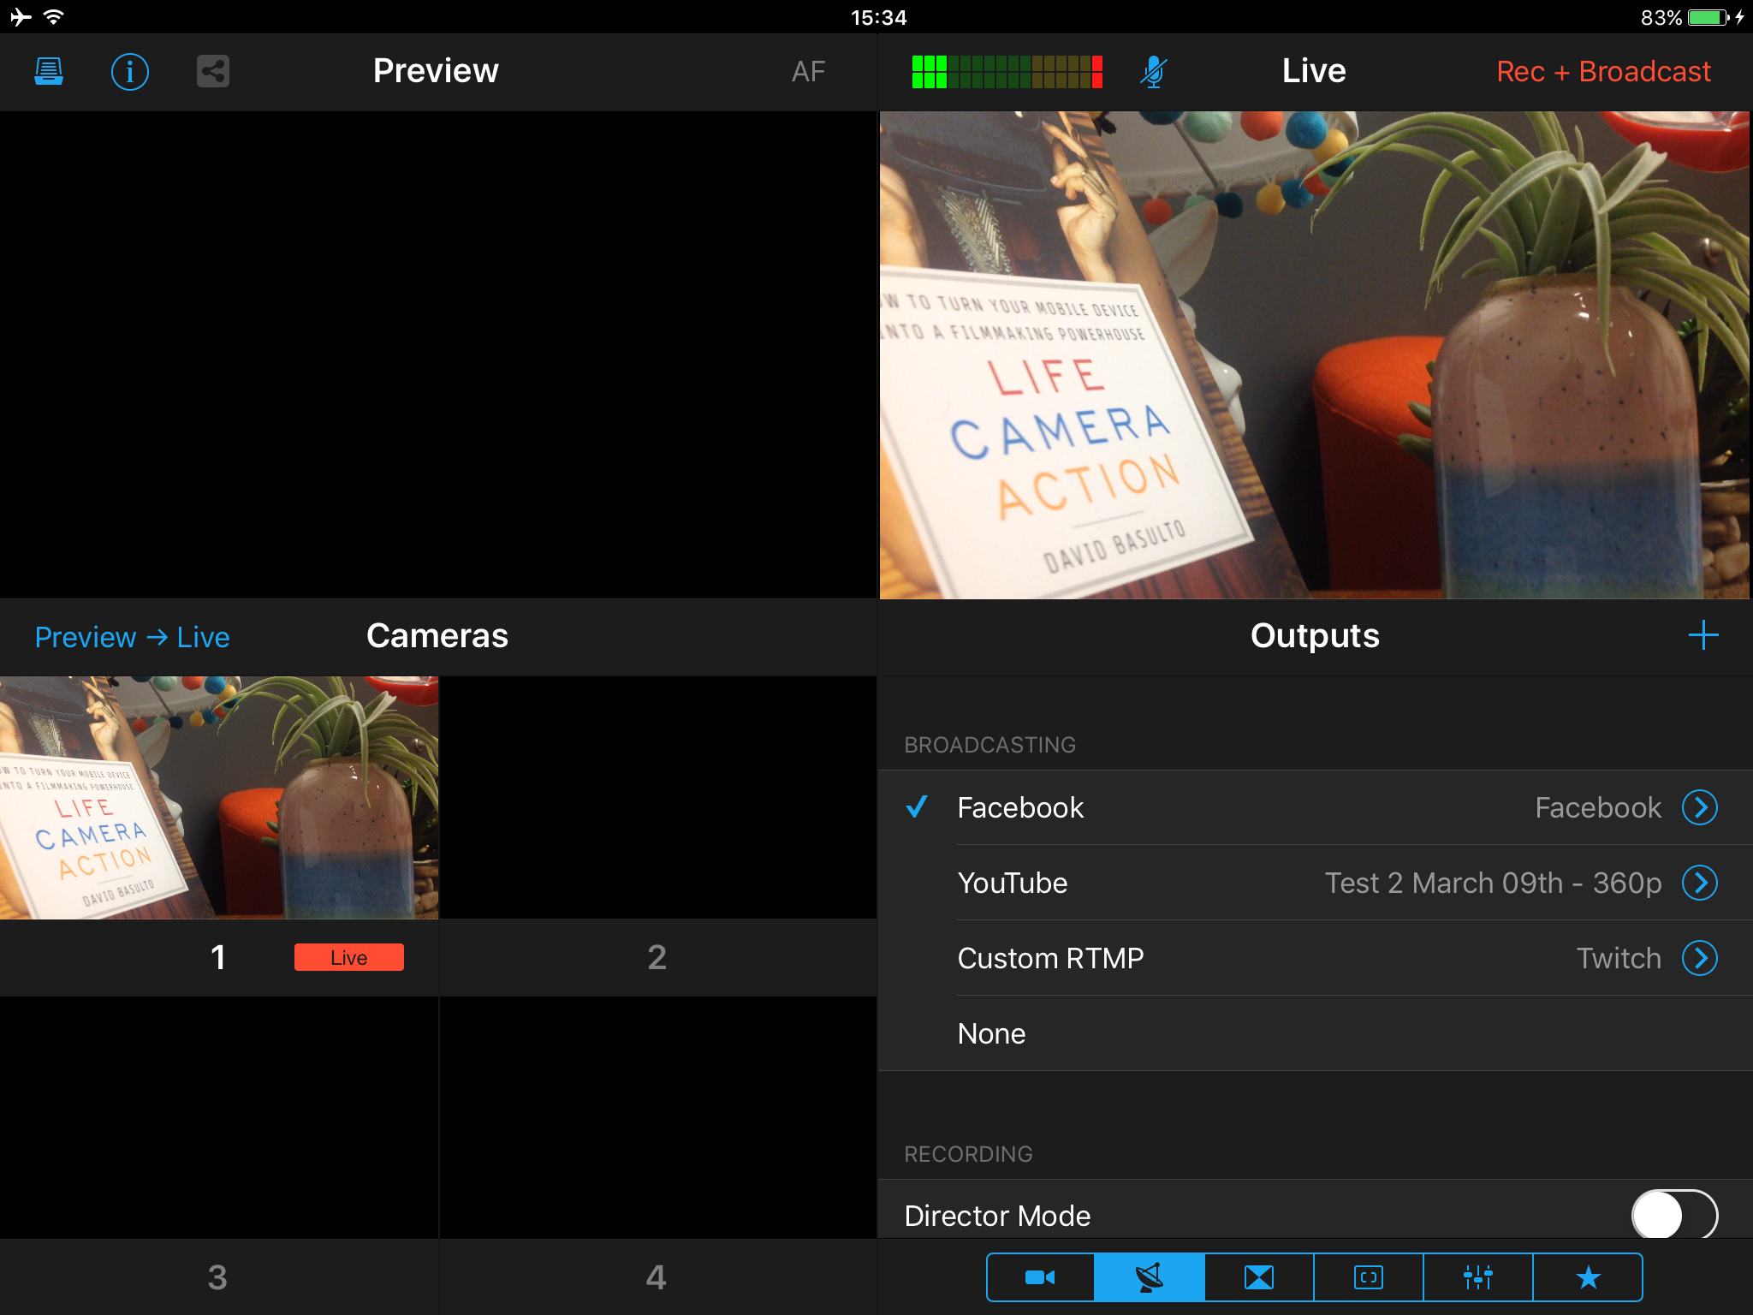Open the overlay frame icon tab

(1369, 1277)
